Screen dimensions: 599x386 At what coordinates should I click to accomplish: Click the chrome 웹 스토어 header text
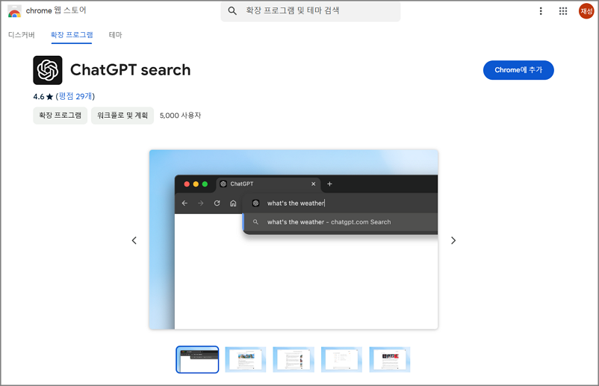[56, 10]
